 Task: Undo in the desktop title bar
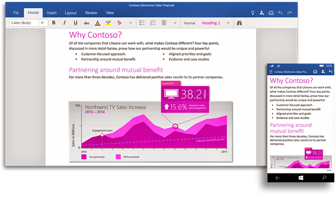(x=281, y=13)
